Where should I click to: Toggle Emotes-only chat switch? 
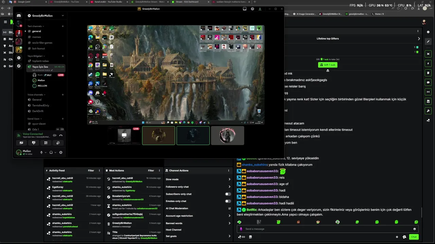pyautogui.click(x=228, y=201)
